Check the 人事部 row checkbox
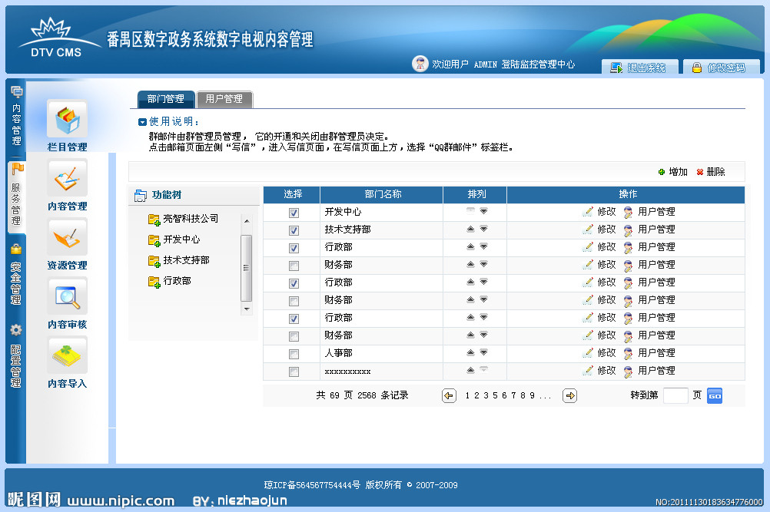Viewport: 770px width, 512px height. 294,354
